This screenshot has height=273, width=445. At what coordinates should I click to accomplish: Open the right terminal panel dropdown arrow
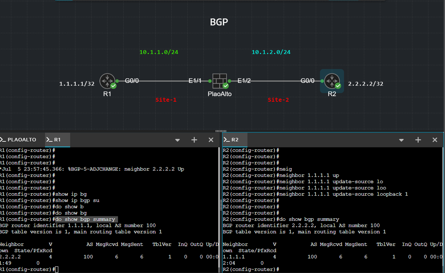click(401, 140)
